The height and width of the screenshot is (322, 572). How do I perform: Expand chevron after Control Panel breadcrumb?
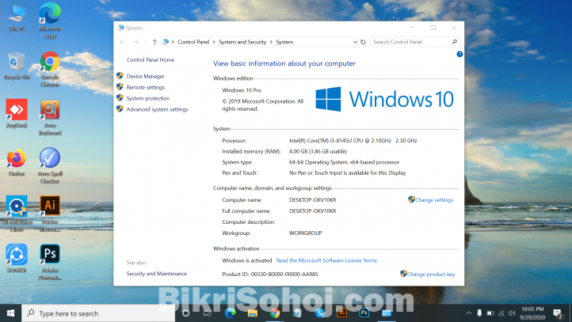[x=214, y=42]
